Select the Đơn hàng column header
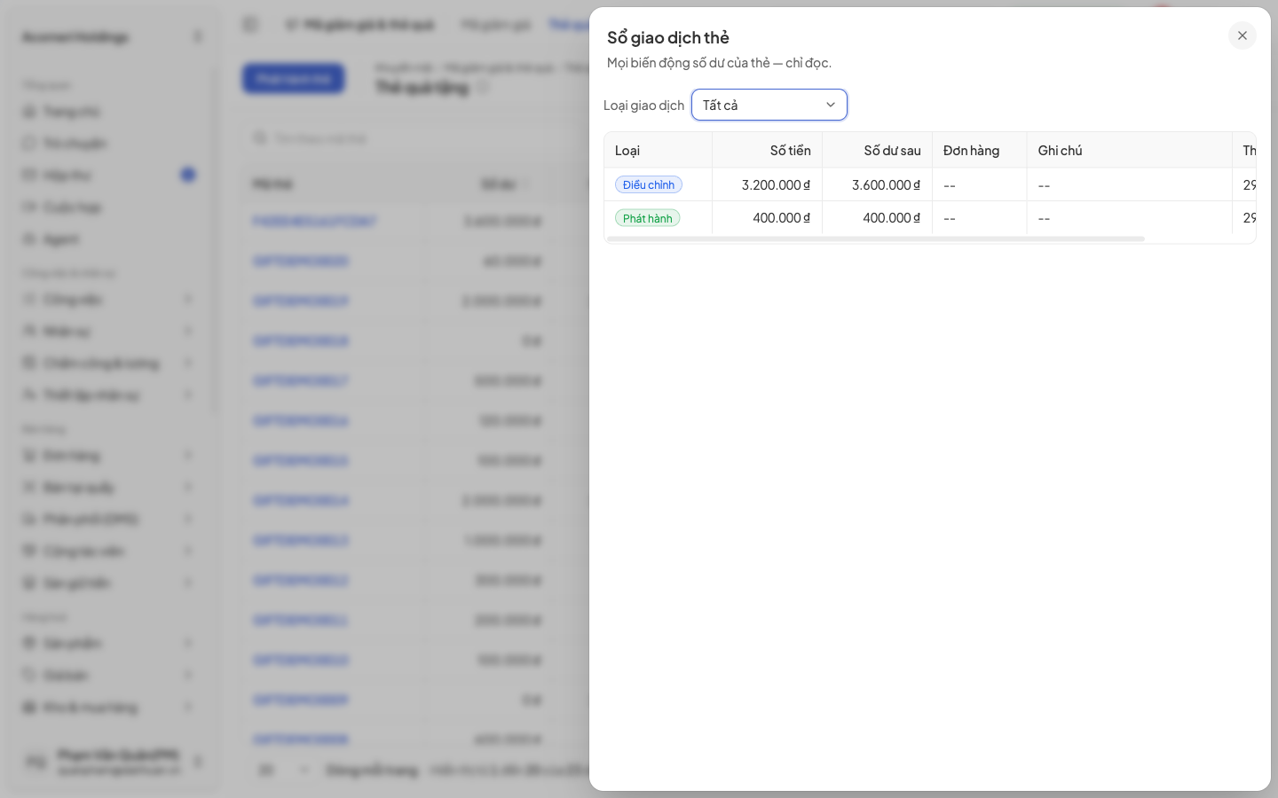Viewport: 1278px width, 798px height. (979, 151)
